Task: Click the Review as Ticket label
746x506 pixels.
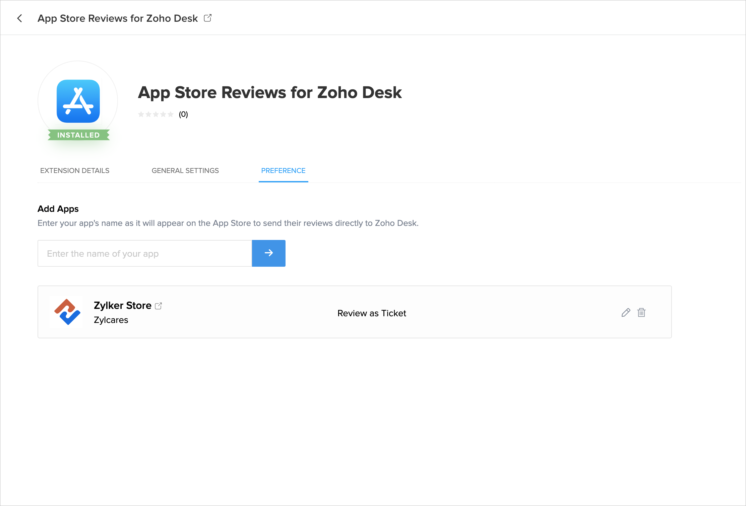Action: (372, 313)
